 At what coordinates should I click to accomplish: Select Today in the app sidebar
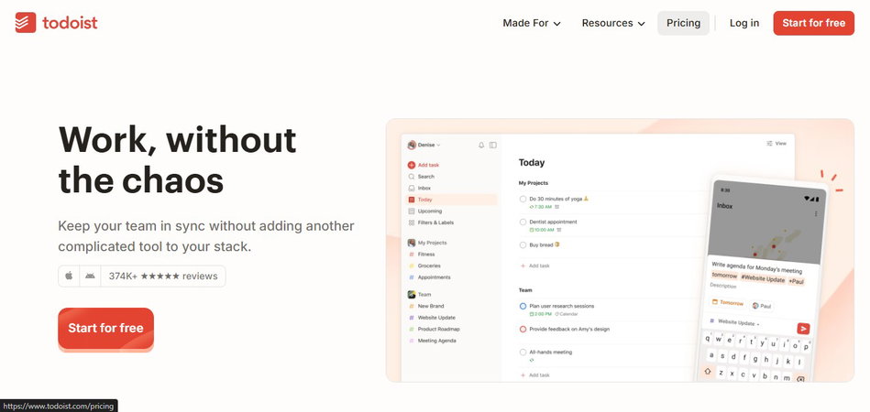coord(452,200)
